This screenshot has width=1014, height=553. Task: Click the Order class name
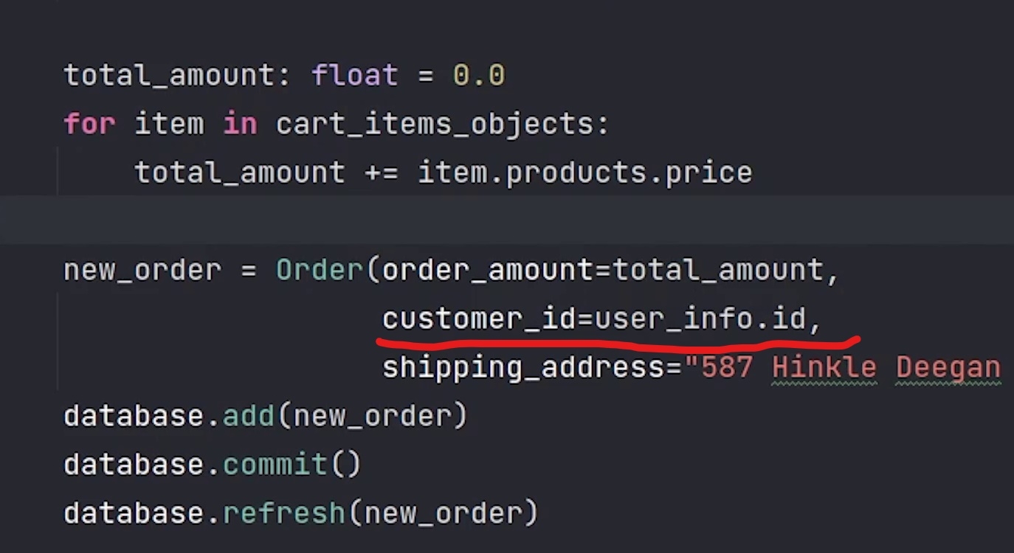pyautogui.click(x=320, y=270)
